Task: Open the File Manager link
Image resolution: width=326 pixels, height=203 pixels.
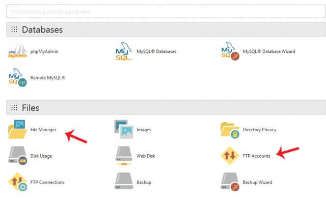Action: click(43, 130)
